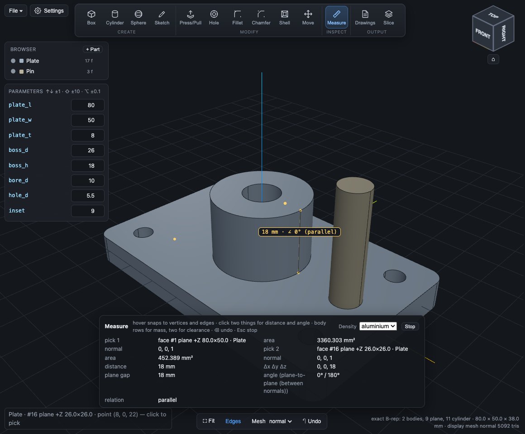Viewport: 525px width, 434px height.
Task: Click the boss_h parameter name
Action: point(19,165)
